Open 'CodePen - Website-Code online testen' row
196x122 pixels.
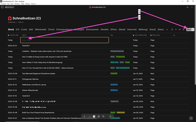tap(97, 51)
